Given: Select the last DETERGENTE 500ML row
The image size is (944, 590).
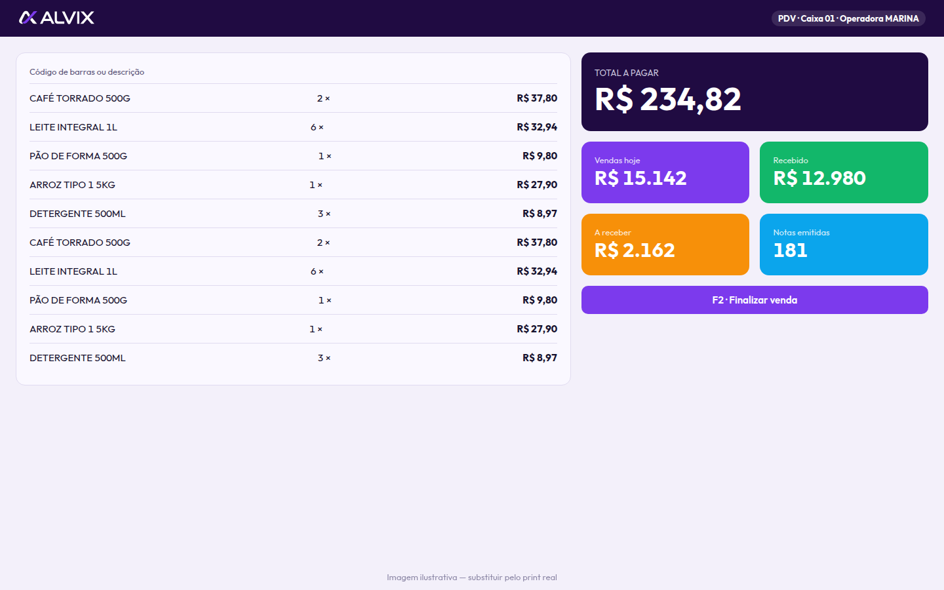Looking at the screenshot, I should (293, 358).
